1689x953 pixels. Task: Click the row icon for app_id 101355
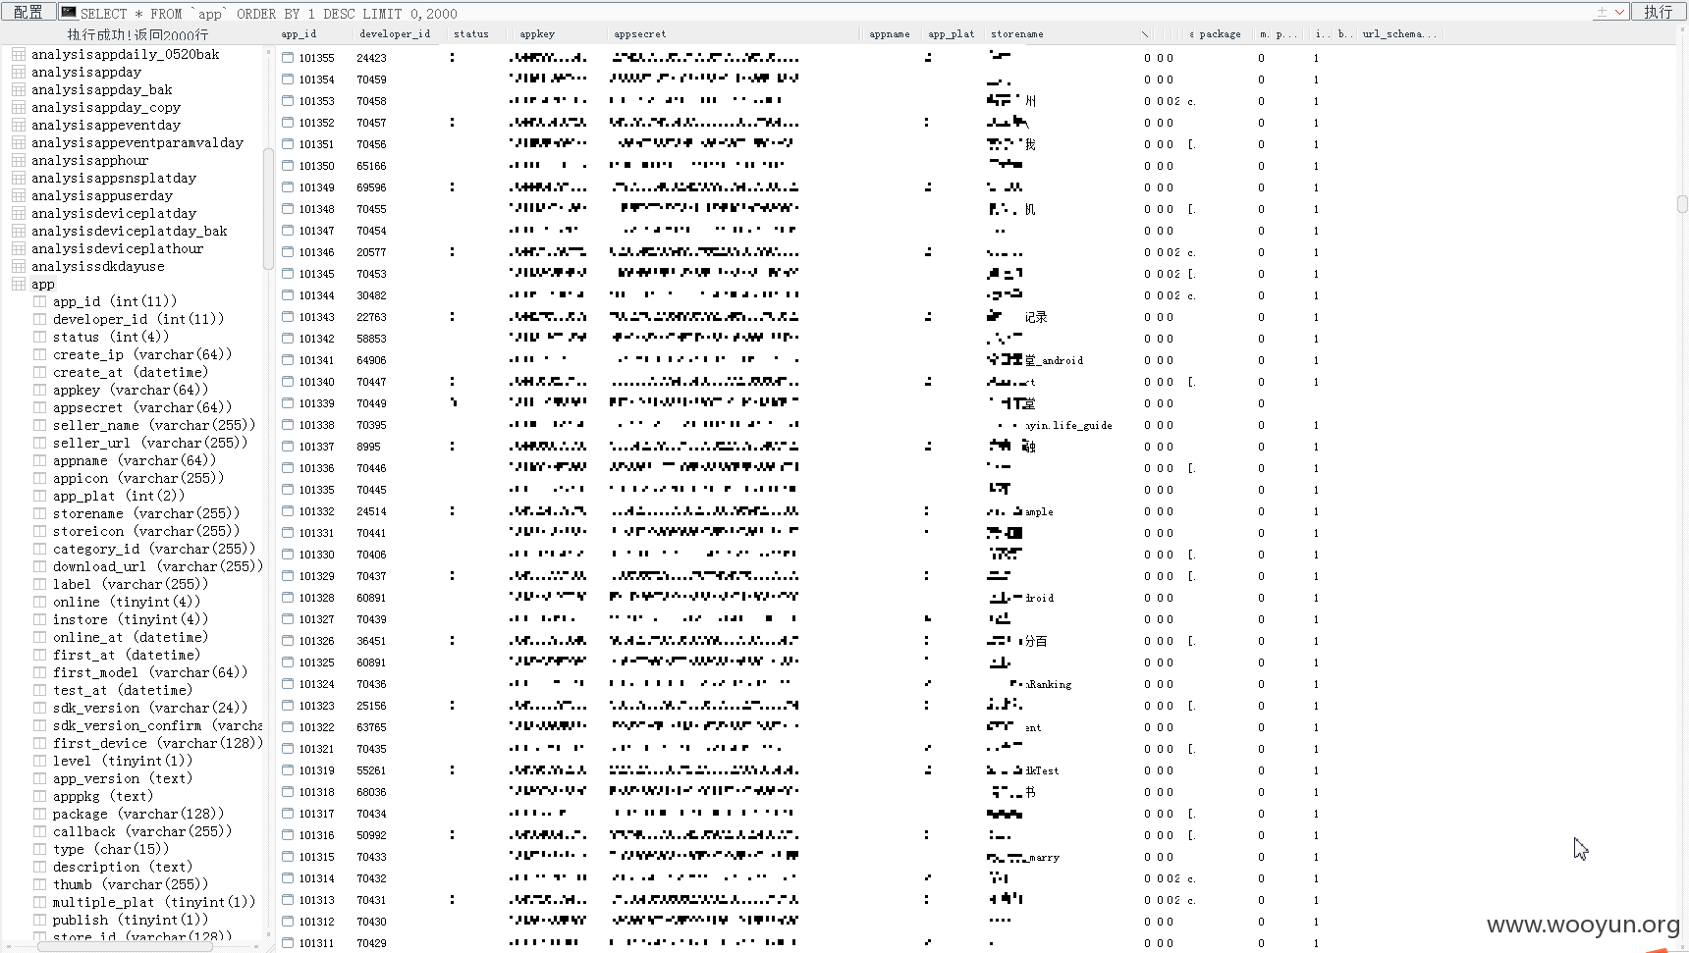[288, 58]
